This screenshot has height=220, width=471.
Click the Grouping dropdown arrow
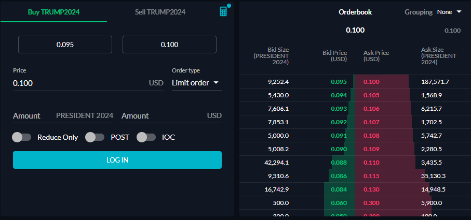[x=459, y=12]
